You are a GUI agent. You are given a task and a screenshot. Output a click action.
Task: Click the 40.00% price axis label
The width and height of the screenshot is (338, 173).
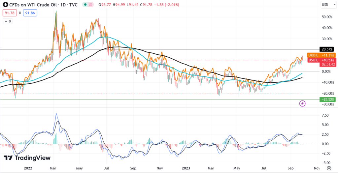click(328, 28)
